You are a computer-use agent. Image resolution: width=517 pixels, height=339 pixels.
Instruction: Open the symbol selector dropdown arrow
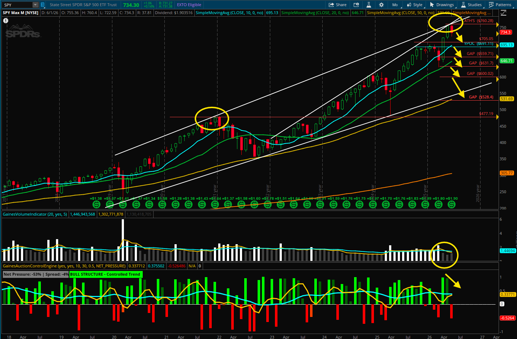35,5
